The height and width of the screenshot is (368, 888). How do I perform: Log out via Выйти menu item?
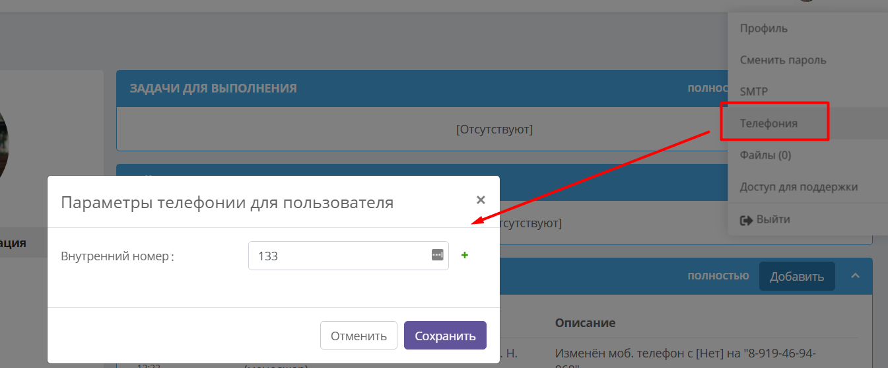point(765,219)
